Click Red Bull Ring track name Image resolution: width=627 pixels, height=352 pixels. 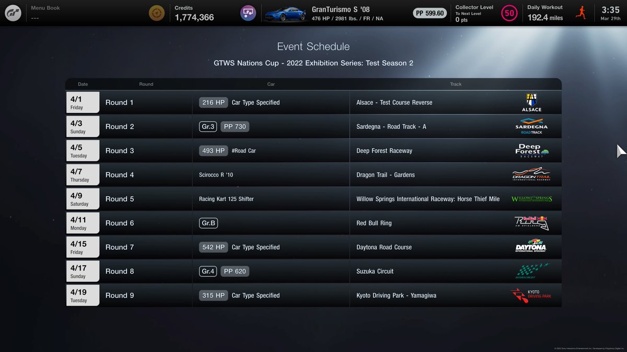click(374, 223)
